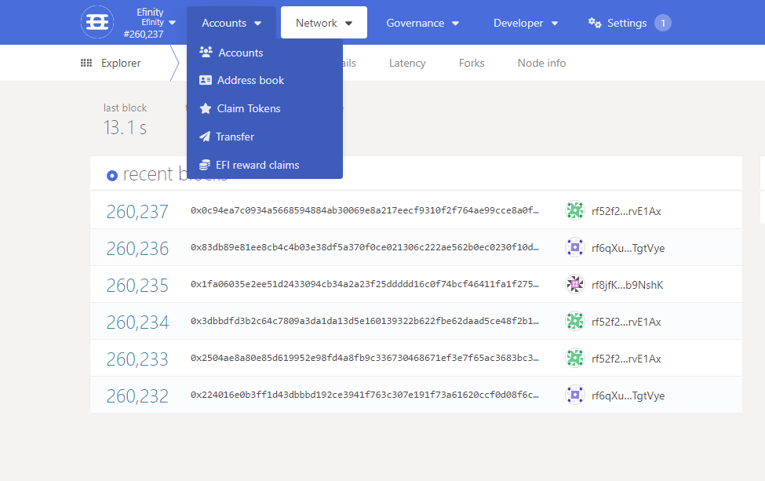
Task: Switch to the Forks tab
Action: click(x=472, y=63)
